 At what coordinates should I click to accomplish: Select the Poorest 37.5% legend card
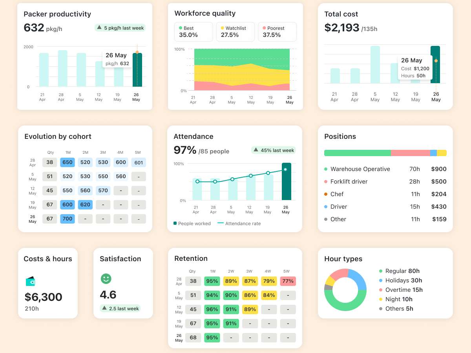(x=277, y=32)
